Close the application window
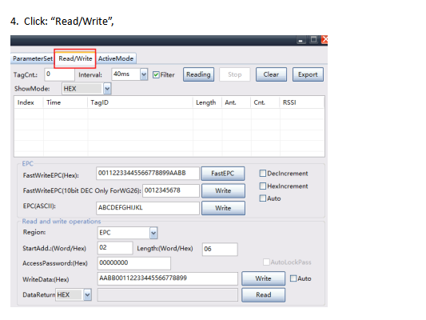This screenshot has height=320, width=426. click(x=324, y=40)
